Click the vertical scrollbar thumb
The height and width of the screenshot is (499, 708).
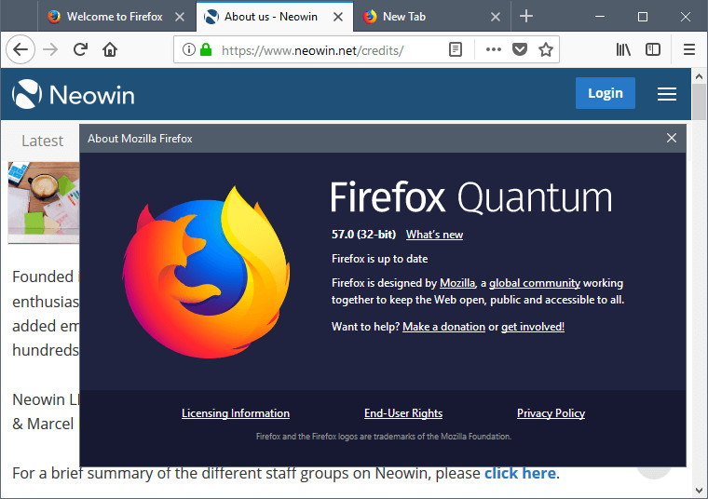(699, 101)
